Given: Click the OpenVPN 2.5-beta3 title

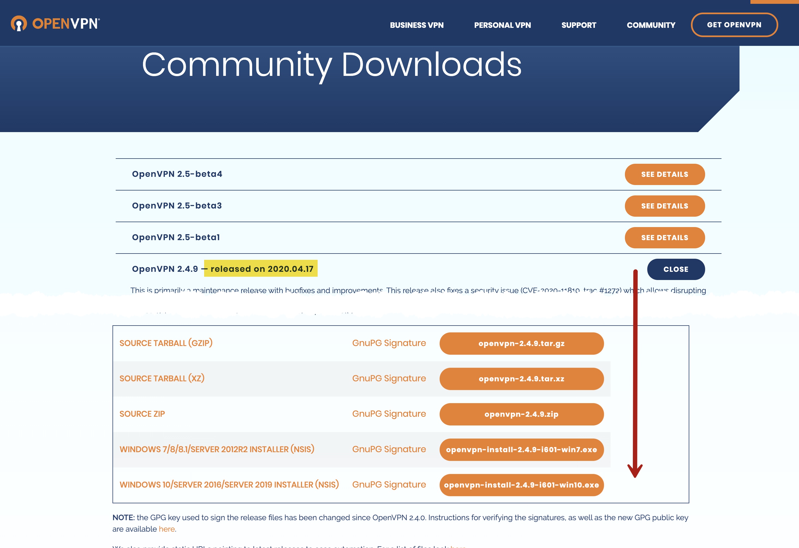Looking at the screenshot, I should (177, 205).
